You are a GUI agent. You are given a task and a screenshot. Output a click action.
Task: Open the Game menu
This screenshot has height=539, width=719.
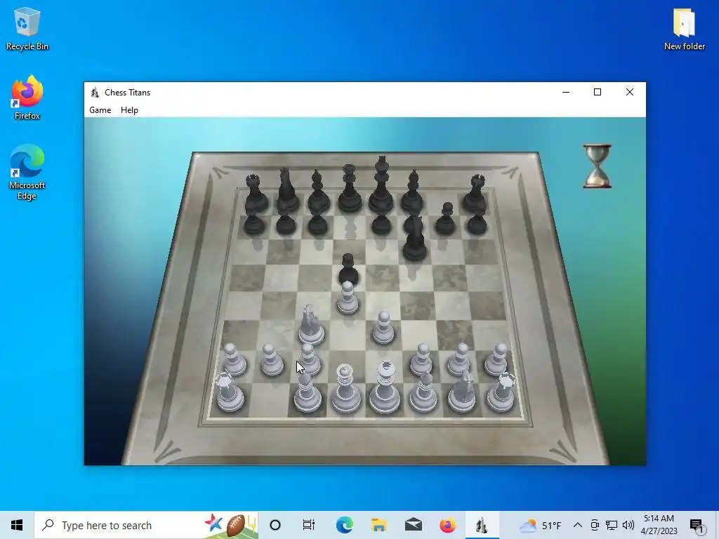point(100,110)
